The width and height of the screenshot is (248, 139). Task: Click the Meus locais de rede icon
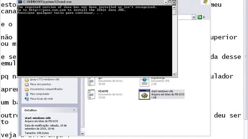click(x=27, y=99)
